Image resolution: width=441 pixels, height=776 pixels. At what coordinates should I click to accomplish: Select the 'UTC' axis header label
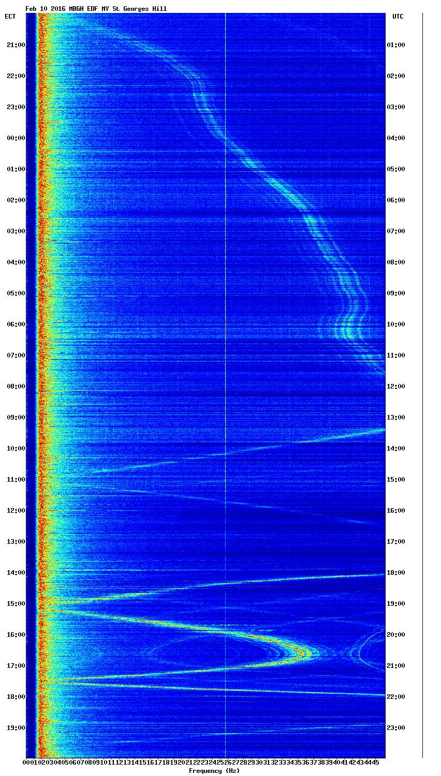coord(398,17)
